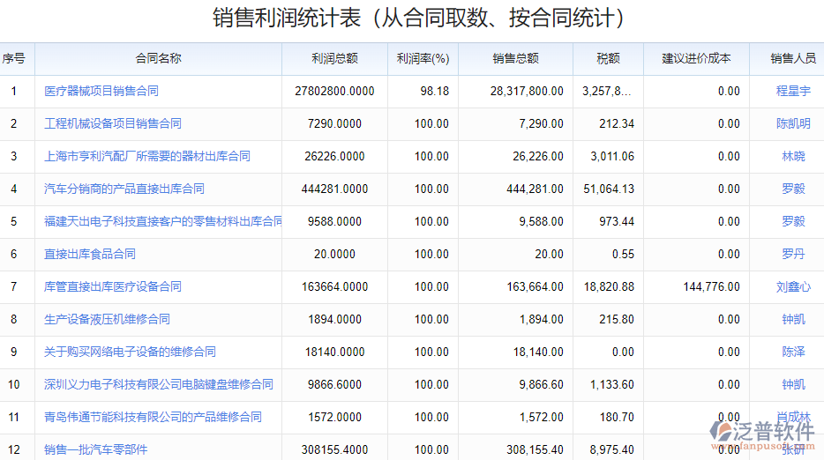Image resolution: width=824 pixels, height=460 pixels.
Task: Open the 工程机械设备项目销售合同 contract link
Action: [x=113, y=123]
